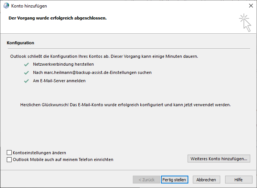Image resolution: width=257 pixels, height=188 pixels.
Task: Click the Herzlichen Glückwunsch success message
Action: pyautogui.click(x=125, y=105)
